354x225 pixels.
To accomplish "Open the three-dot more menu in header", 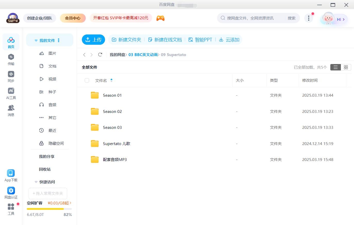I will coord(308,18).
